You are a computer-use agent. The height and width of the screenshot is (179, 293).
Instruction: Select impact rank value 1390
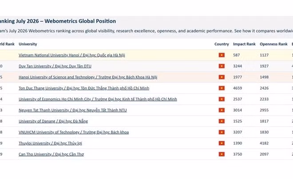pyautogui.click(x=238, y=143)
